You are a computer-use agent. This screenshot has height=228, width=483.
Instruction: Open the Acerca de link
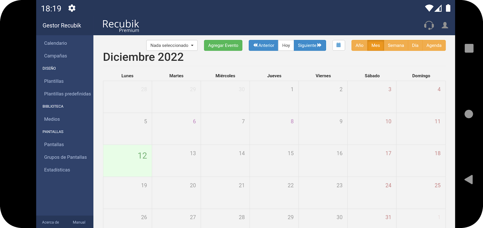[x=51, y=222]
